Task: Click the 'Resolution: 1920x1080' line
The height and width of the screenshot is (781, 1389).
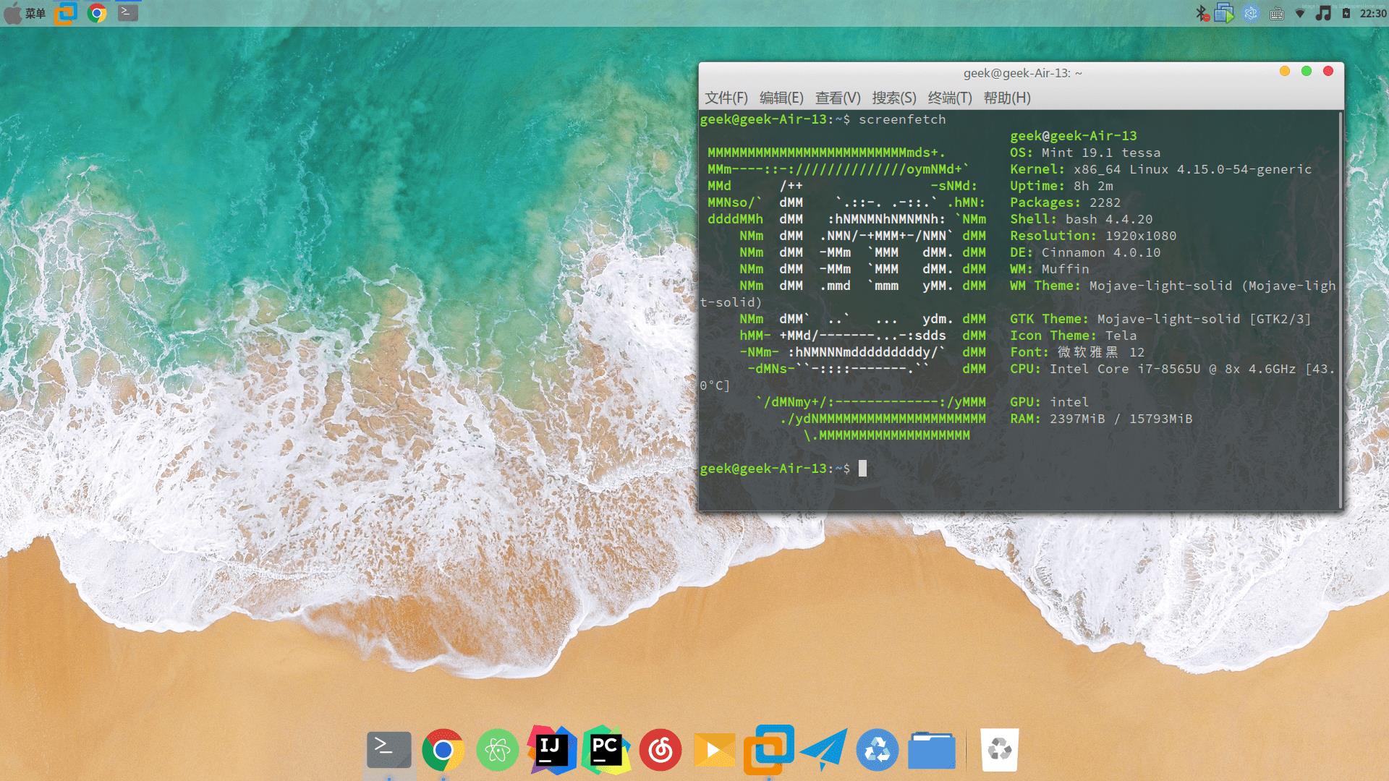Action: (1093, 236)
